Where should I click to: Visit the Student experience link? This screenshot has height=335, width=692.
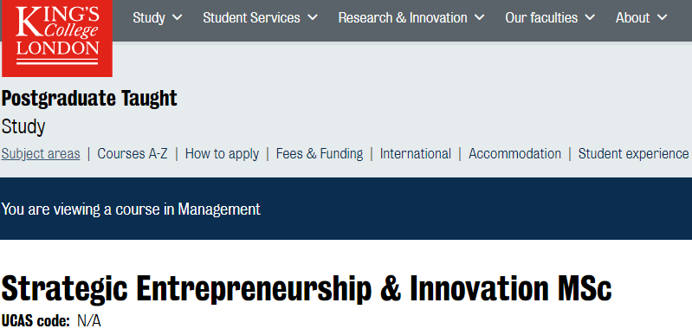(x=633, y=153)
